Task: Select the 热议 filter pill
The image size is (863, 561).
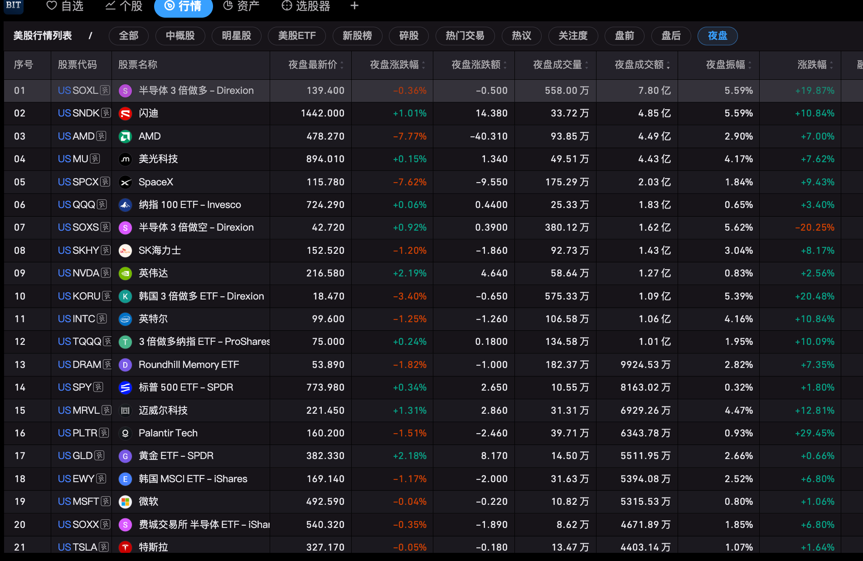Action: point(522,36)
